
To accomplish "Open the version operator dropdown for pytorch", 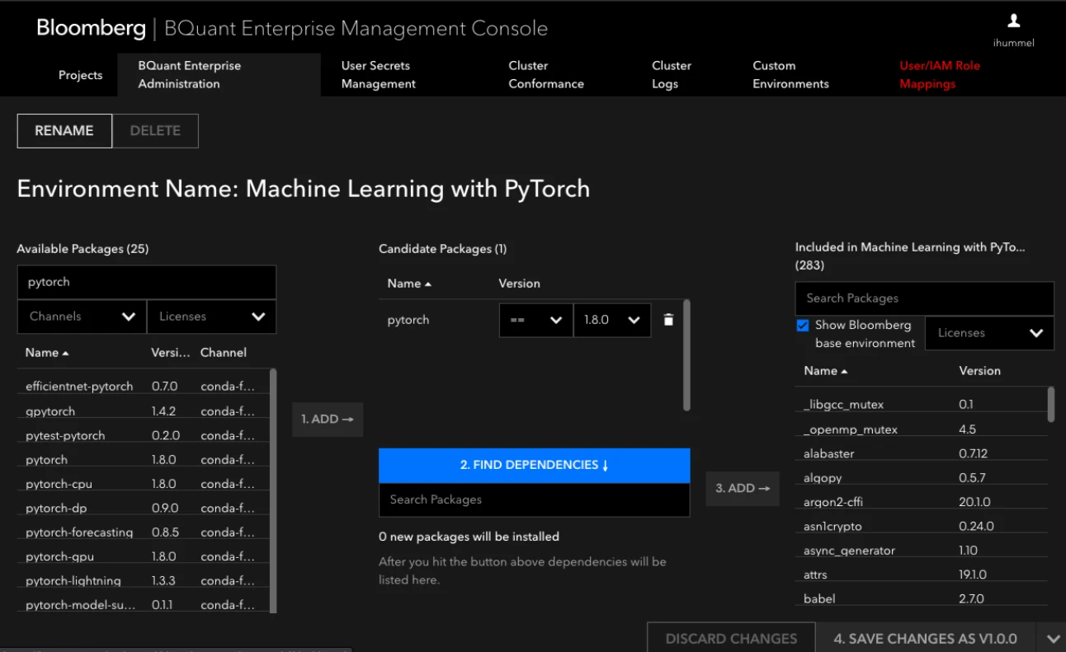I will [x=535, y=320].
